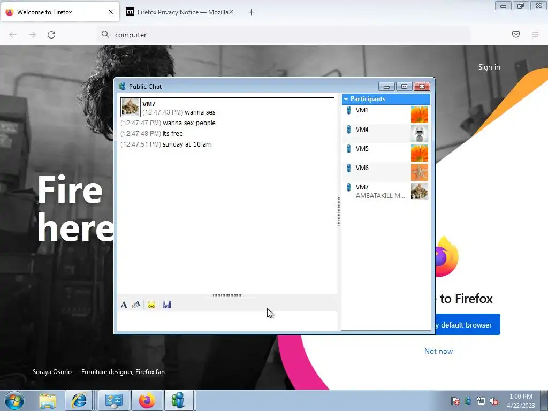This screenshot has height=411, width=548.
Task: Click the horizontal splitter above chat toolbar
Action: click(227, 295)
